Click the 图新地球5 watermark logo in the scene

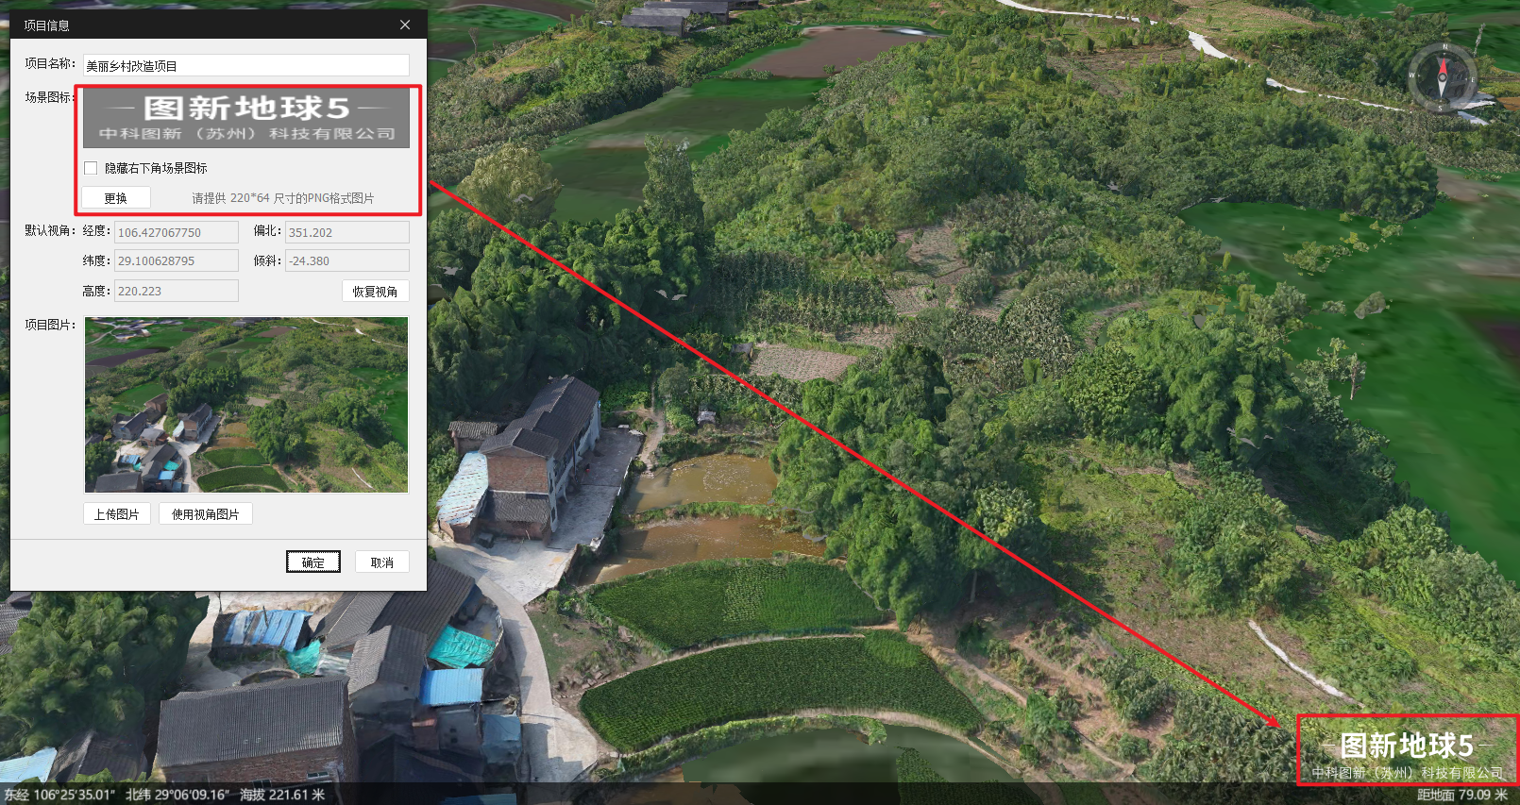1408,752
